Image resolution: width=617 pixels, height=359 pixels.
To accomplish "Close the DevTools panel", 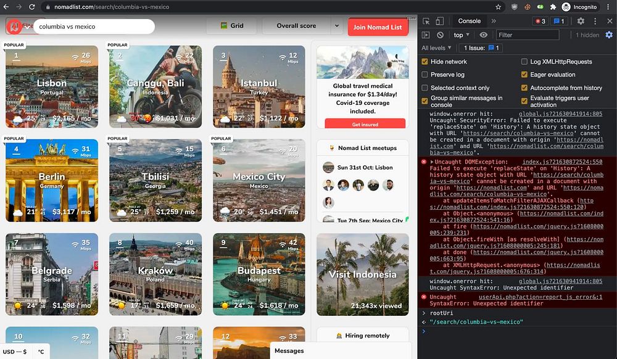I will pyautogui.click(x=610, y=21).
